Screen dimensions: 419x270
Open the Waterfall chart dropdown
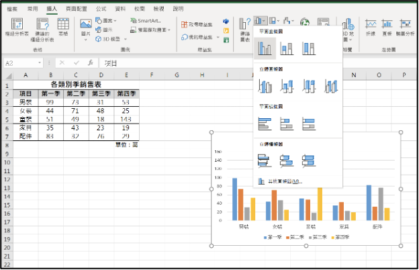289,21
